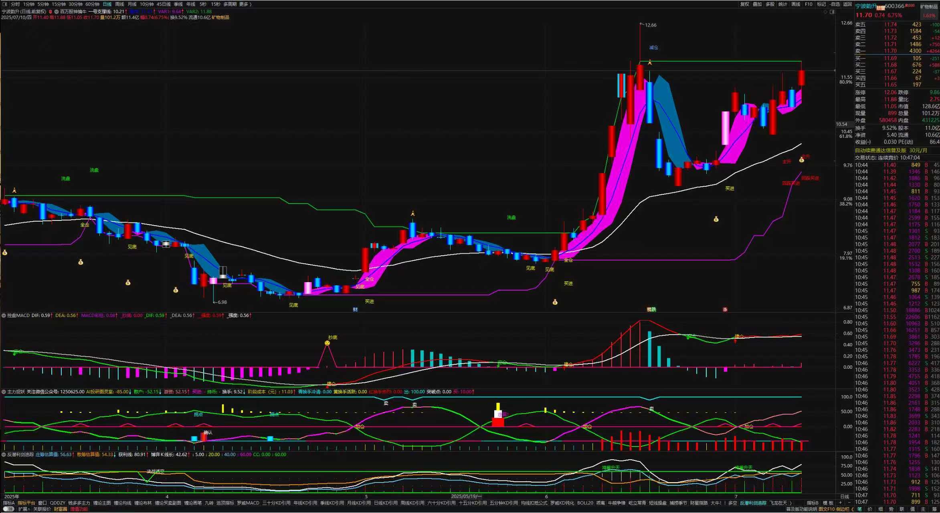Click the panel layout icon before 分时
This screenshot has width=940, height=513.
pos(5,4)
